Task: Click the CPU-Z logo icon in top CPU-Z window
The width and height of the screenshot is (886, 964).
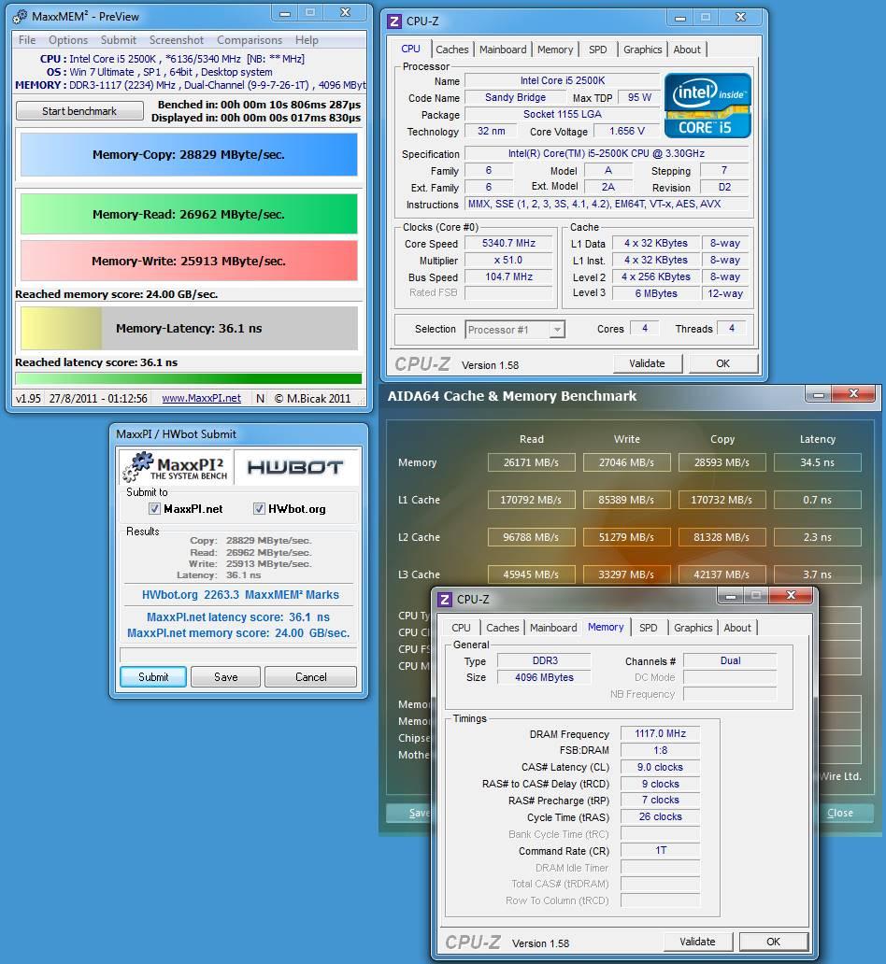Action: [x=394, y=21]
